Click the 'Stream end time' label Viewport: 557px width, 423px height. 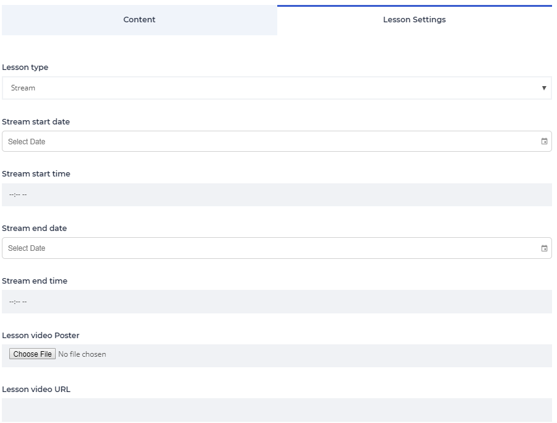[x=35, y=281]
